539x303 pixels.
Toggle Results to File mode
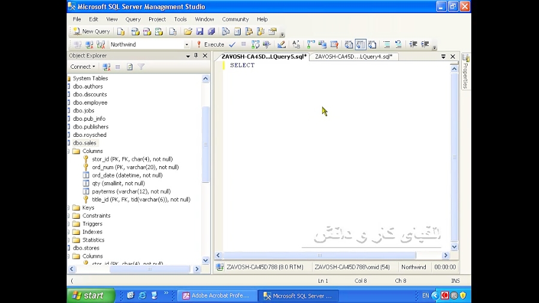pos(372,44)
